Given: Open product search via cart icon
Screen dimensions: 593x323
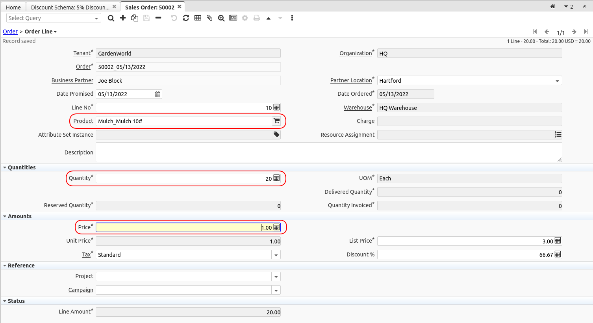Looking at the screenshot, I should click(x=276, y=121).
